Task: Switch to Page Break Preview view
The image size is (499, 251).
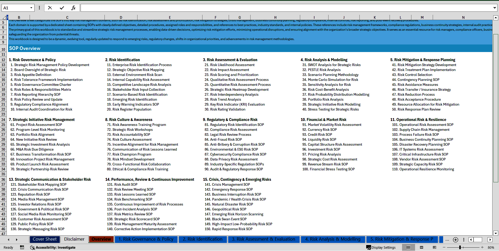Action: (434, 247)
